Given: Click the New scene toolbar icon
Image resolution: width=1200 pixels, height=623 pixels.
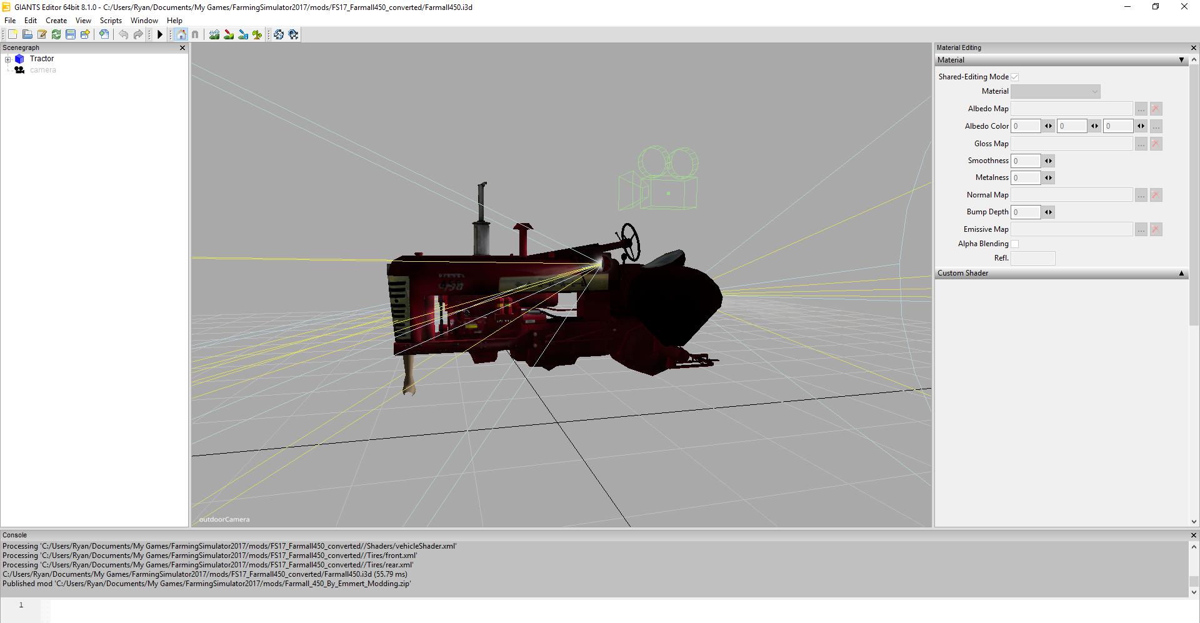Looking at the screenshot, I should coord(12,34).
